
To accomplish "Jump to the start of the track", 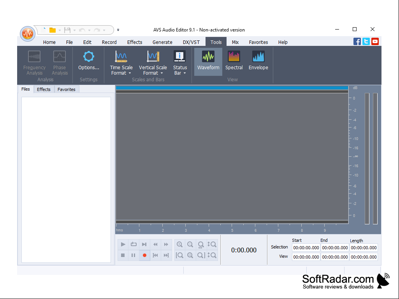I will click(x=155, y=255).
